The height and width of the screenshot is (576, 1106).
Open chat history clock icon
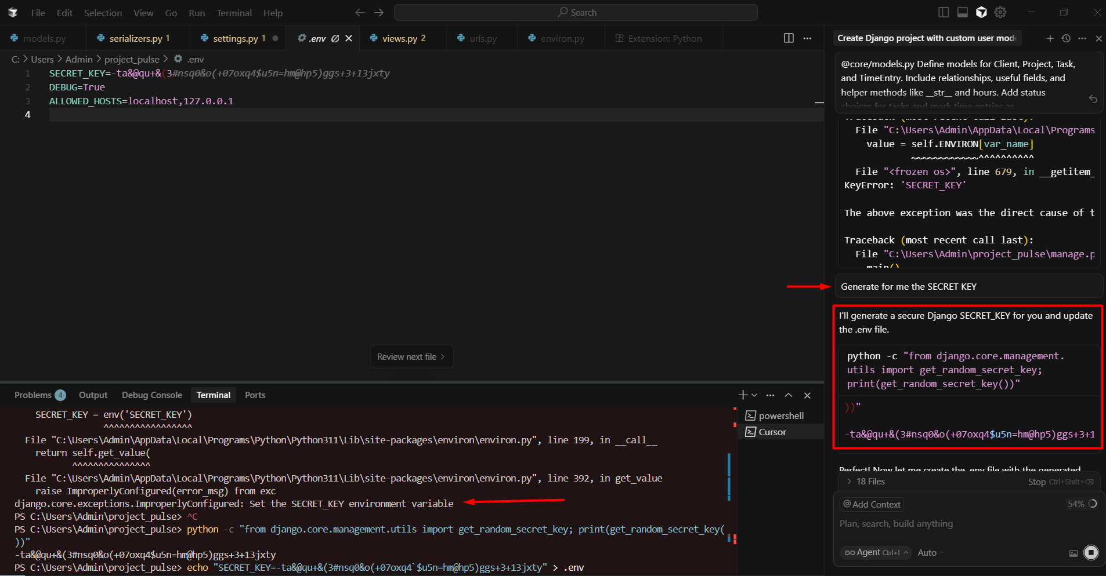[1066, 38]
